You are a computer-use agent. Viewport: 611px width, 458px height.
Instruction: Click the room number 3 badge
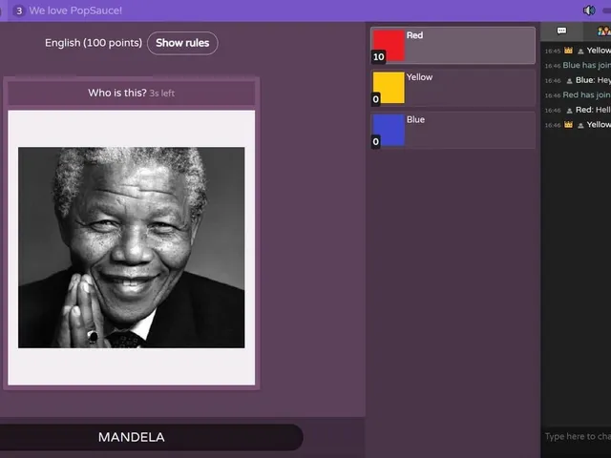coord(19,10)
